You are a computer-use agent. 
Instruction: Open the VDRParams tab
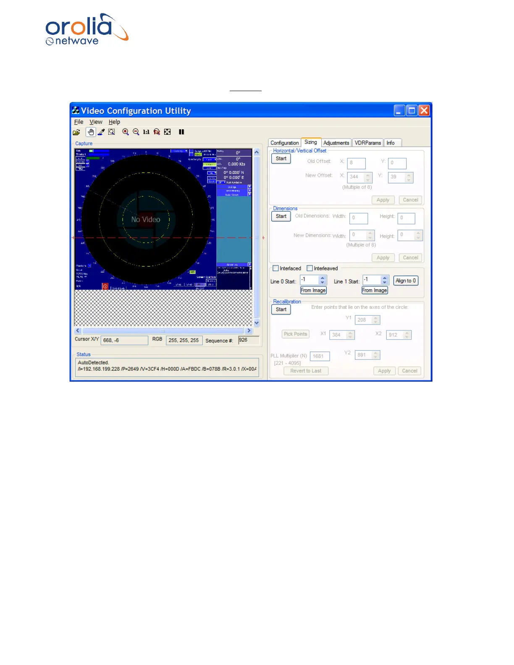(x=367, y=143)
